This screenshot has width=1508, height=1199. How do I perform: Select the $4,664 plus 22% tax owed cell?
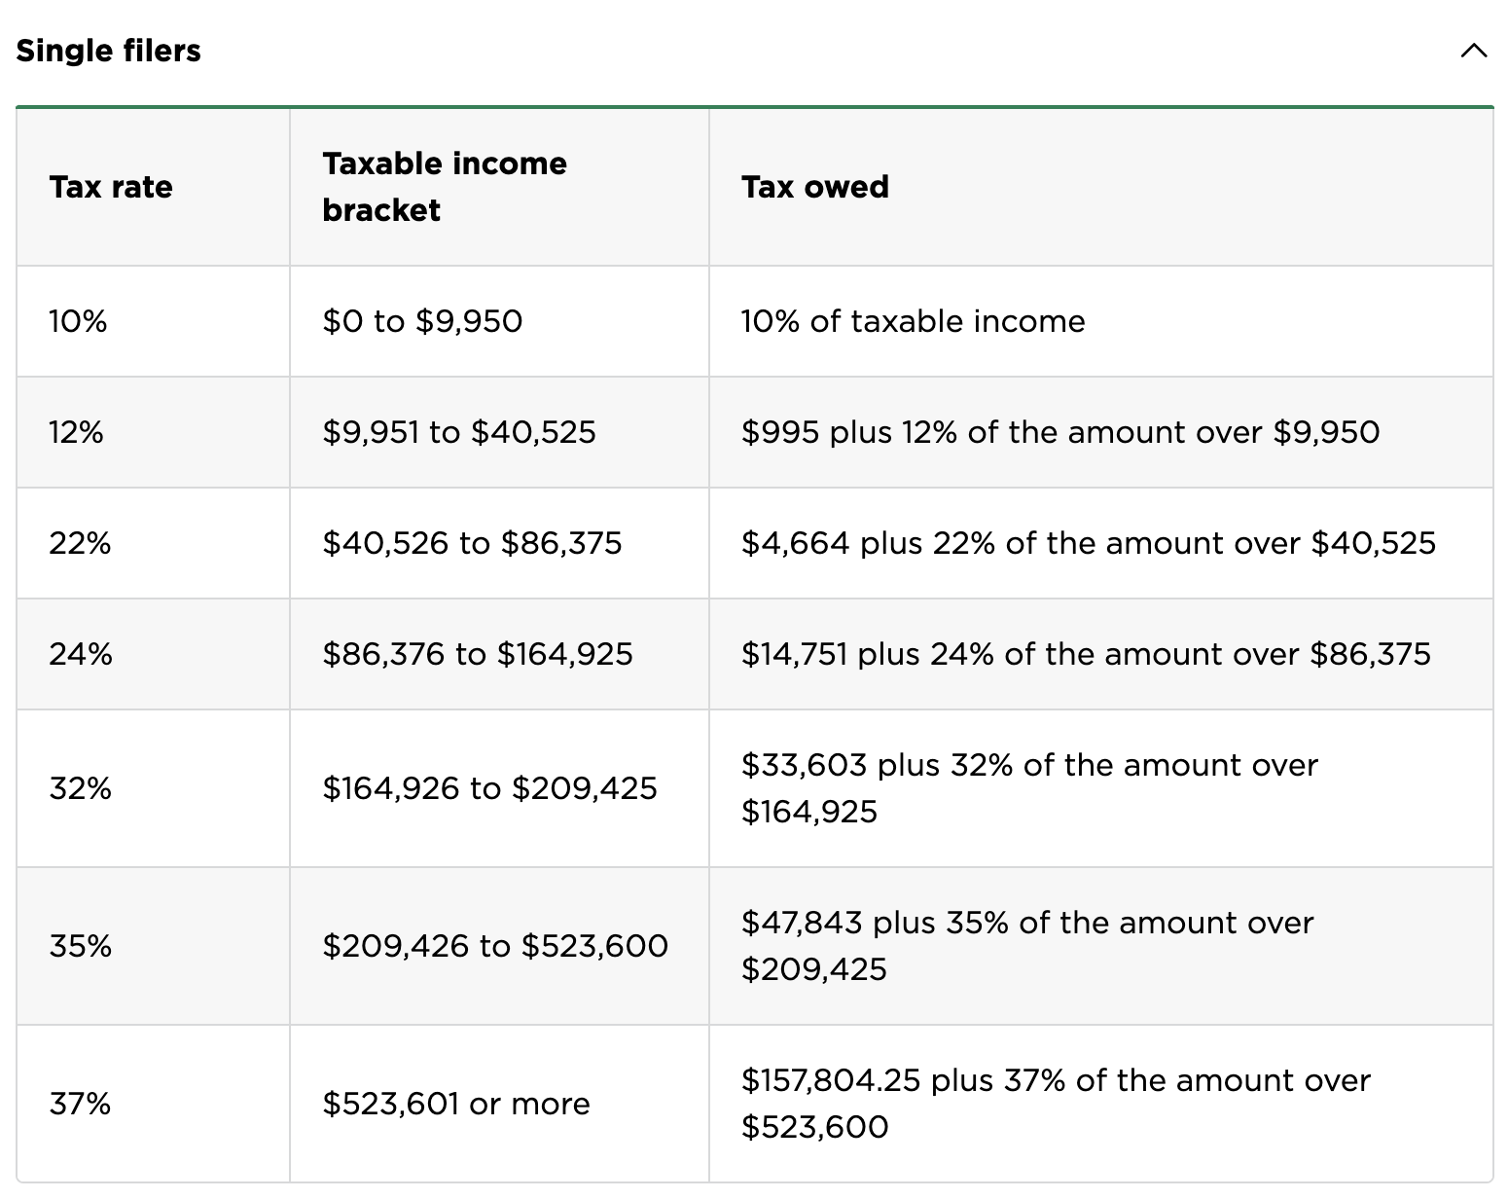pos(1090,542)
